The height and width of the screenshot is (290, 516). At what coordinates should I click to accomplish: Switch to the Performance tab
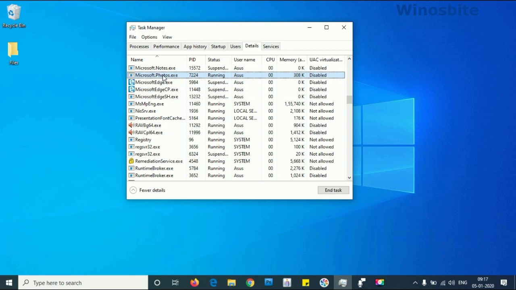pyautogui.click(x=166, y=47)
